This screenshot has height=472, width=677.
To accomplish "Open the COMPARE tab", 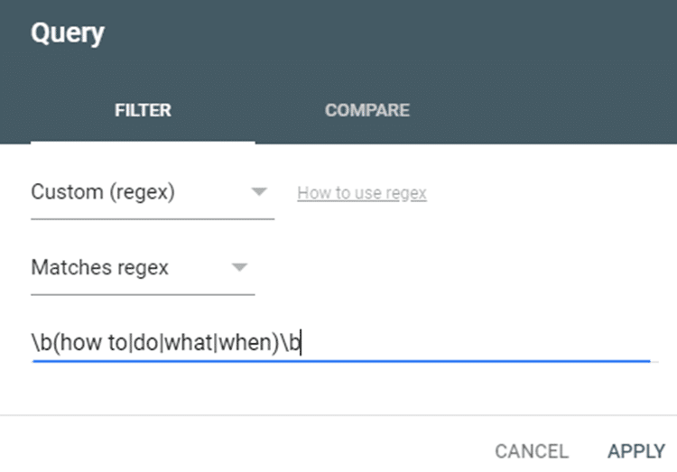I will tap(367, 110).
